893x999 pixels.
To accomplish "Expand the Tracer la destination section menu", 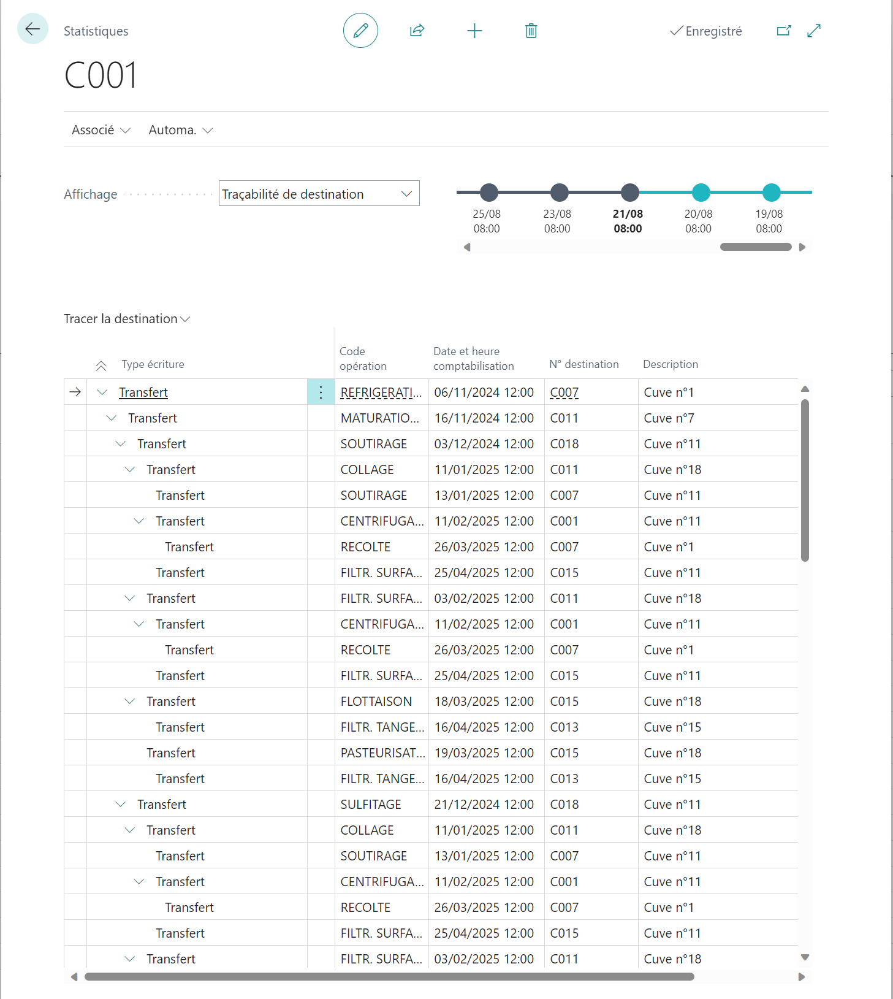I will (x=127, y=319).
